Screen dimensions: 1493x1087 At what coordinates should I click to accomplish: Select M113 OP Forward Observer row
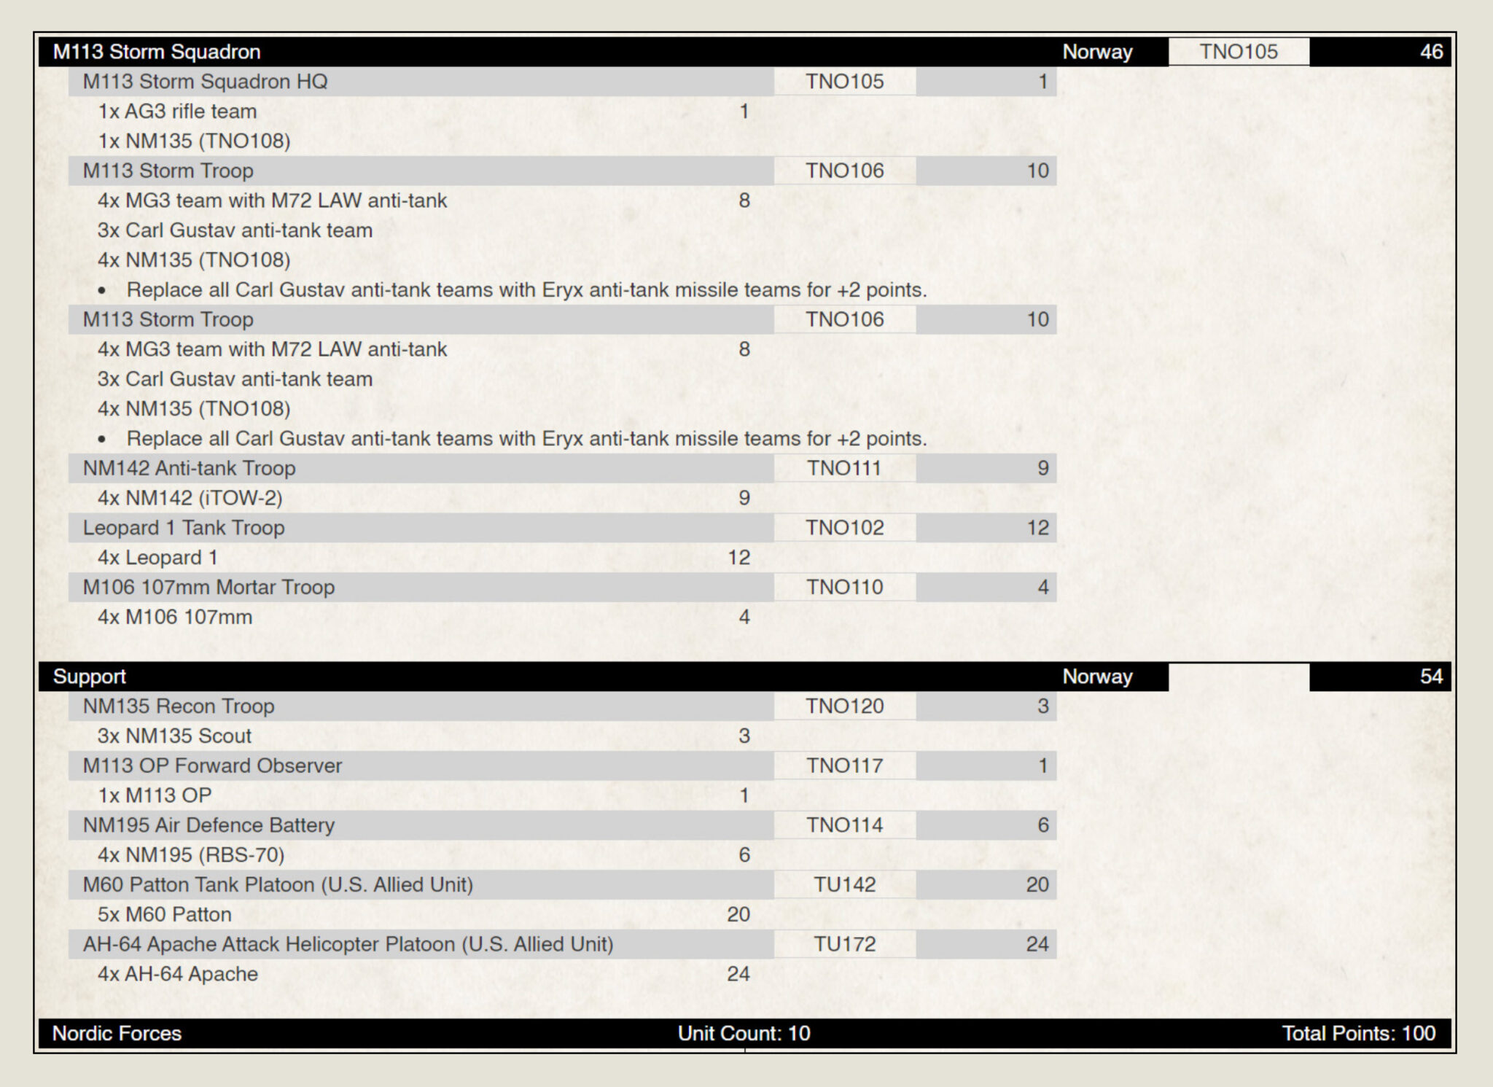point(212,765)
